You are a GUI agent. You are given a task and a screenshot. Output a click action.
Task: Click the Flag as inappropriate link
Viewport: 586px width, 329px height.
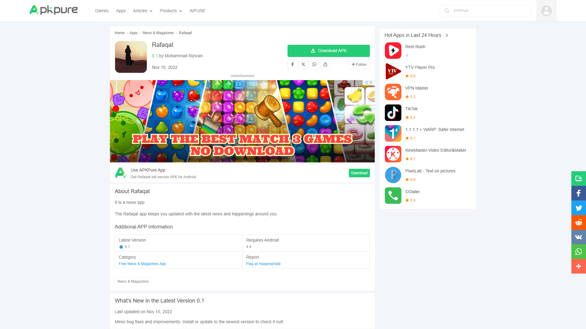pos(263,264)
